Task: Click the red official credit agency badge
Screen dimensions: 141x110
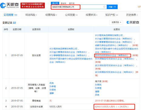Action: 32,5
